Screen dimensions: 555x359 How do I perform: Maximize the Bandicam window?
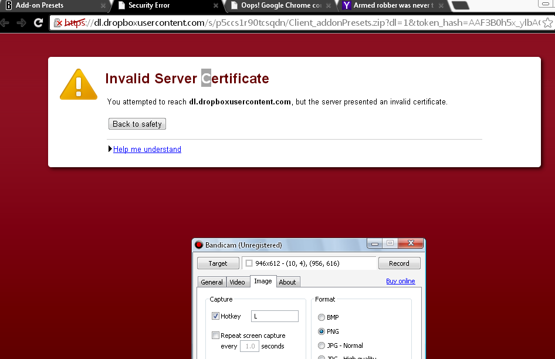coord(390,243)
